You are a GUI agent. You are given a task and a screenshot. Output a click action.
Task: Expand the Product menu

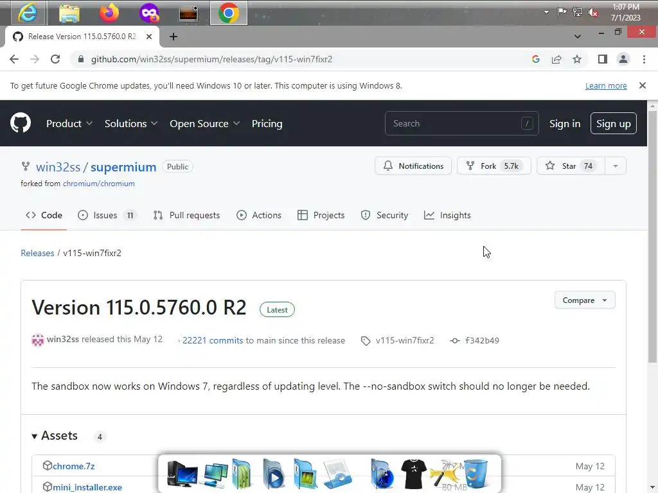click(69, 124)
